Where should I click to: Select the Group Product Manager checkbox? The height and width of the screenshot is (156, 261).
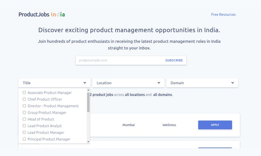(x=24, y=112)
